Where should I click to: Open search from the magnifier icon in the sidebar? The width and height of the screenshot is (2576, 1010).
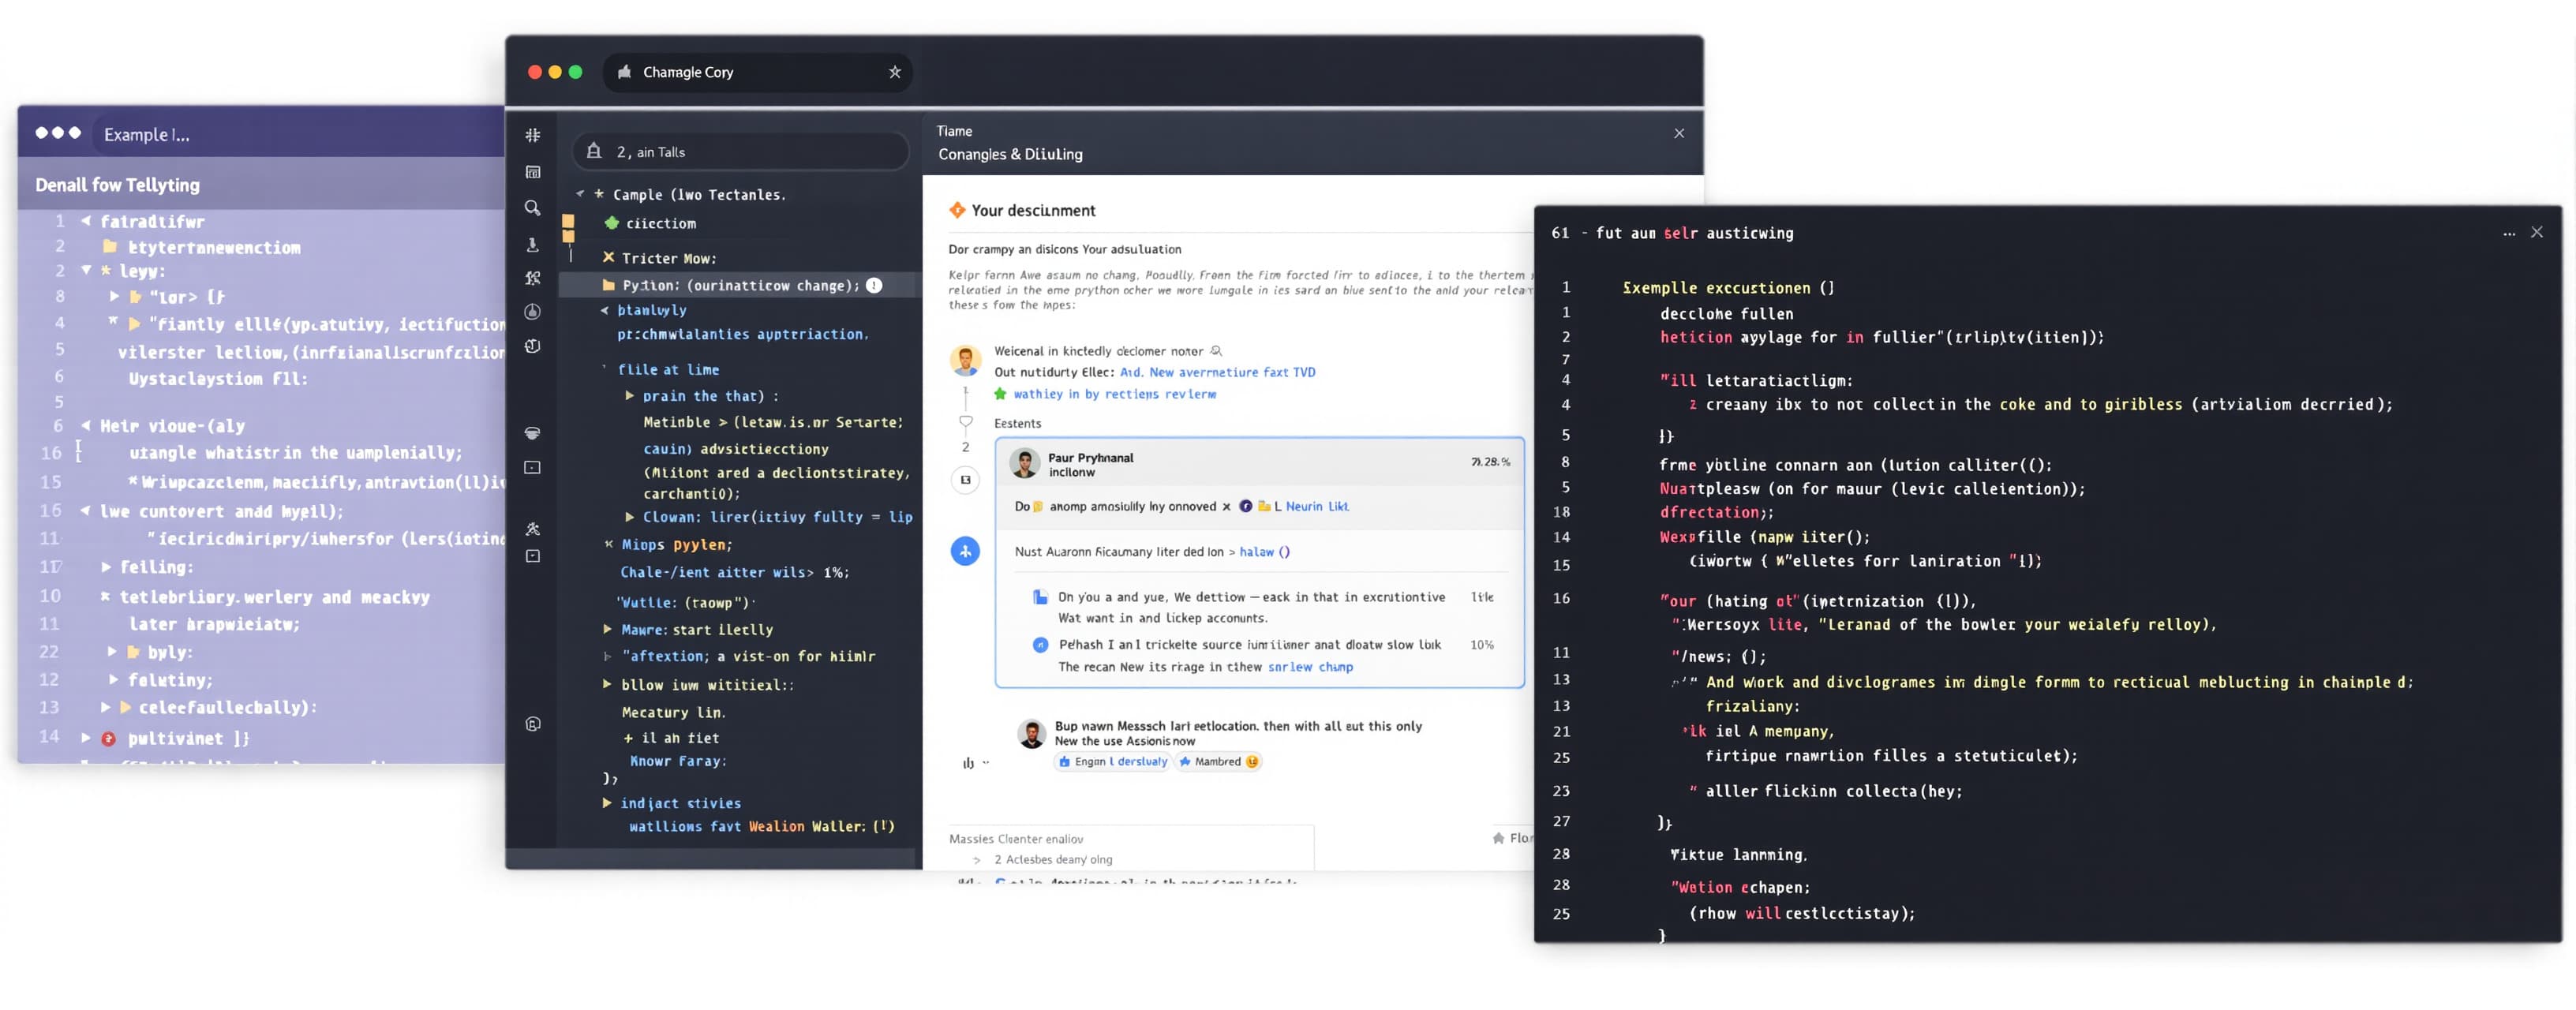[x=533, y=208]
